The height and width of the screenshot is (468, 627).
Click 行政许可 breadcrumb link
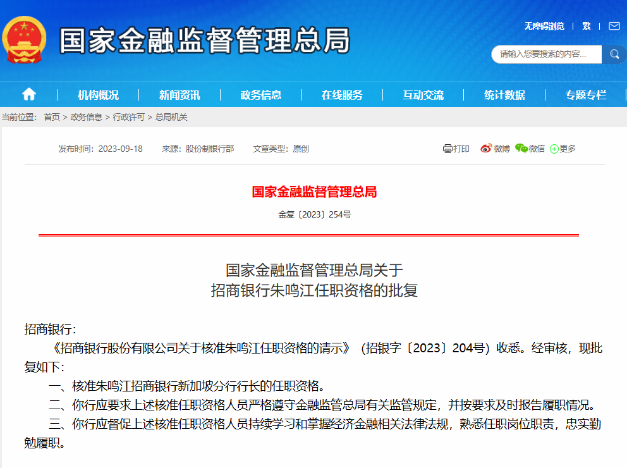129,117
